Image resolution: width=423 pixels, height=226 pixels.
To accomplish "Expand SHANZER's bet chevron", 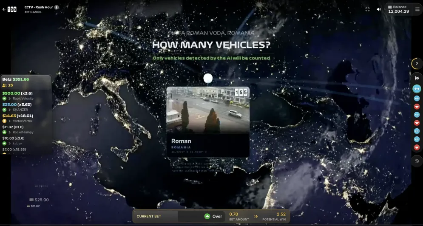I will pyautogui.click(x=10, y=110).
